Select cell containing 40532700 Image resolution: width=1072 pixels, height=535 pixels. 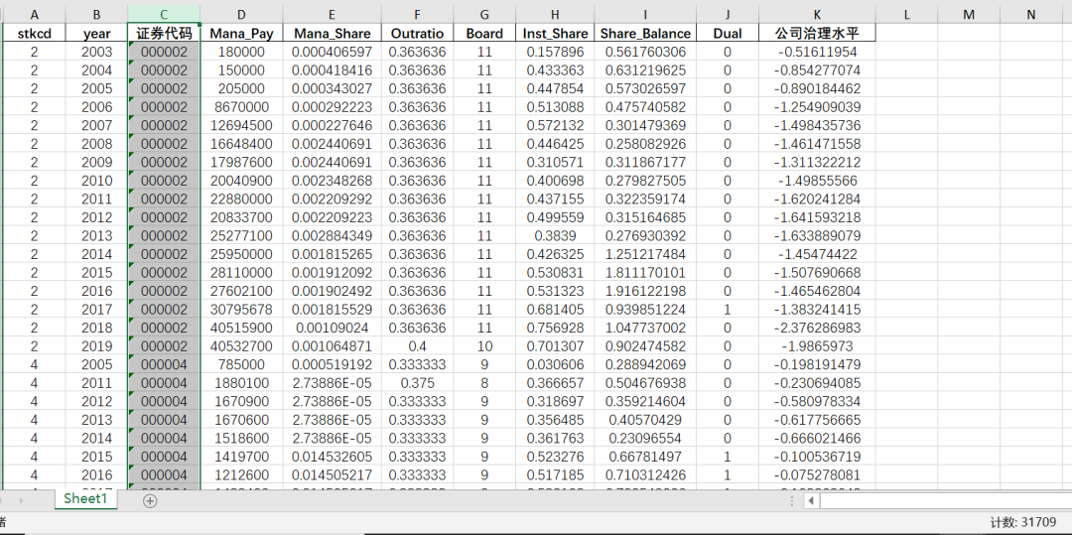(x=241, y=345)
